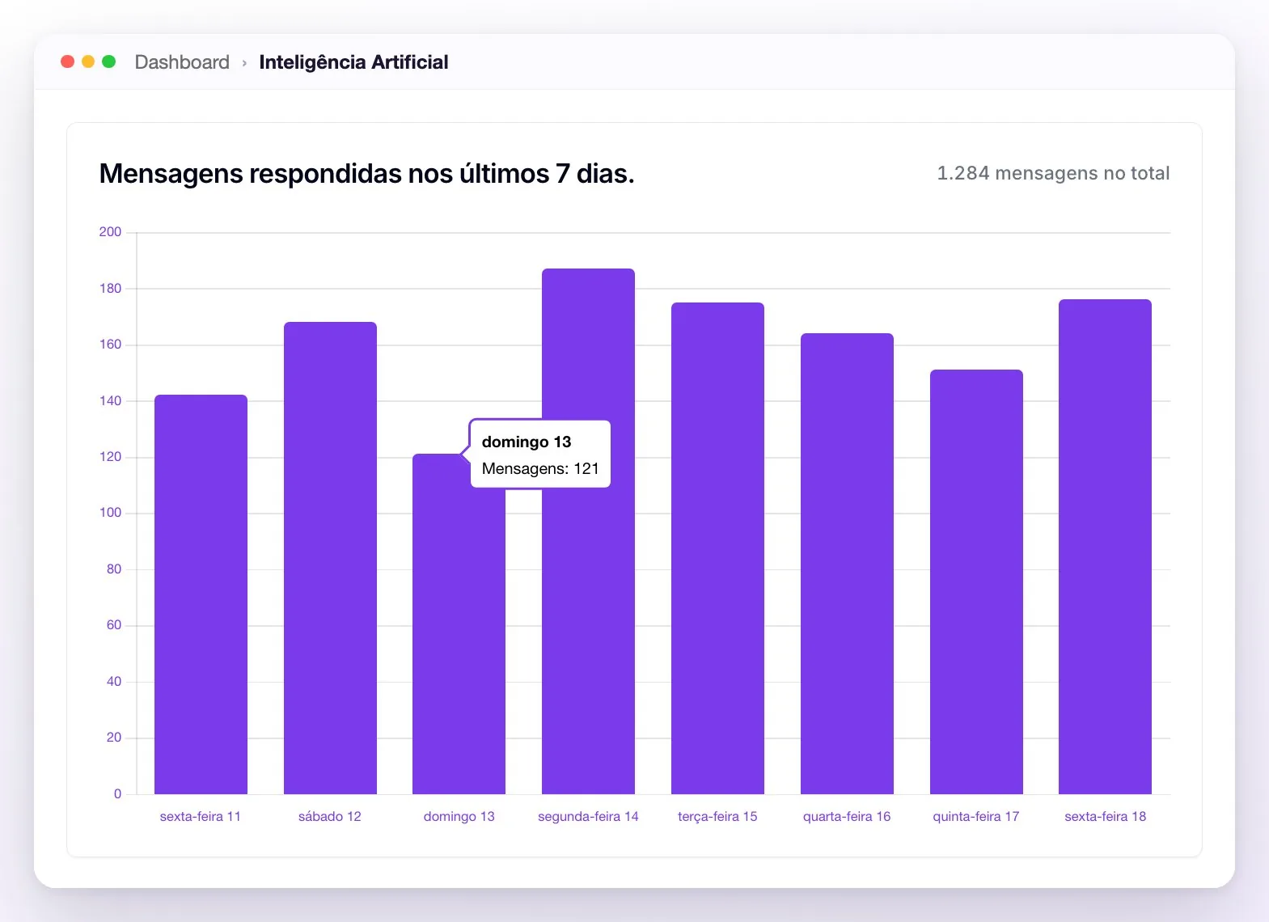
Task: Click the 0 y-axis value
Action: click(x=118, y=794)
